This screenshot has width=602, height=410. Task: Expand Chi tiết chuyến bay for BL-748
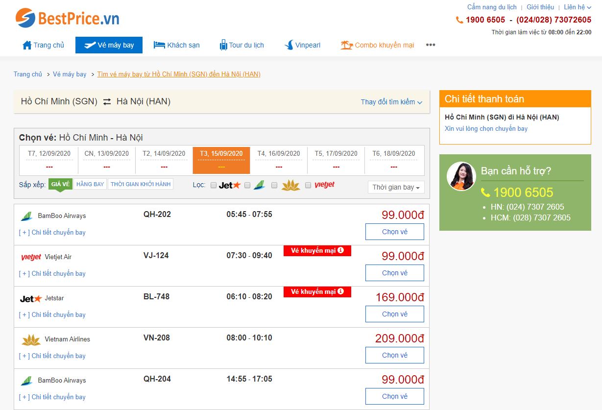[52, 314]
